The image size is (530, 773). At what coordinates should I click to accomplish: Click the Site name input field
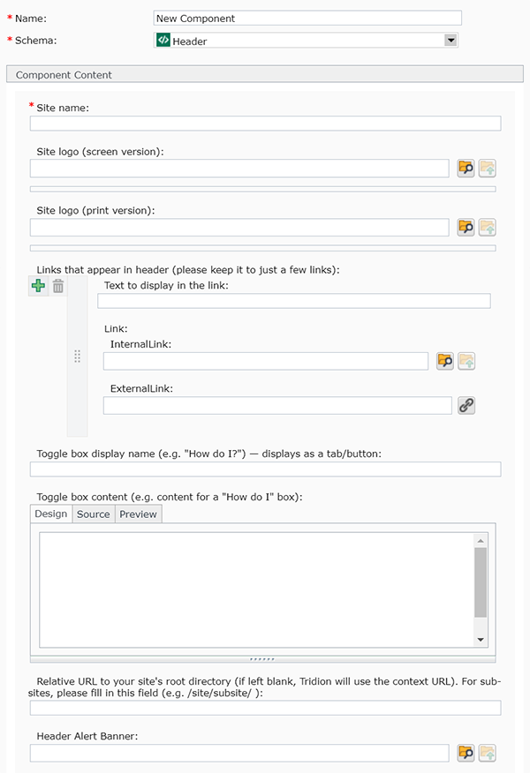click(x=265, y=124)
